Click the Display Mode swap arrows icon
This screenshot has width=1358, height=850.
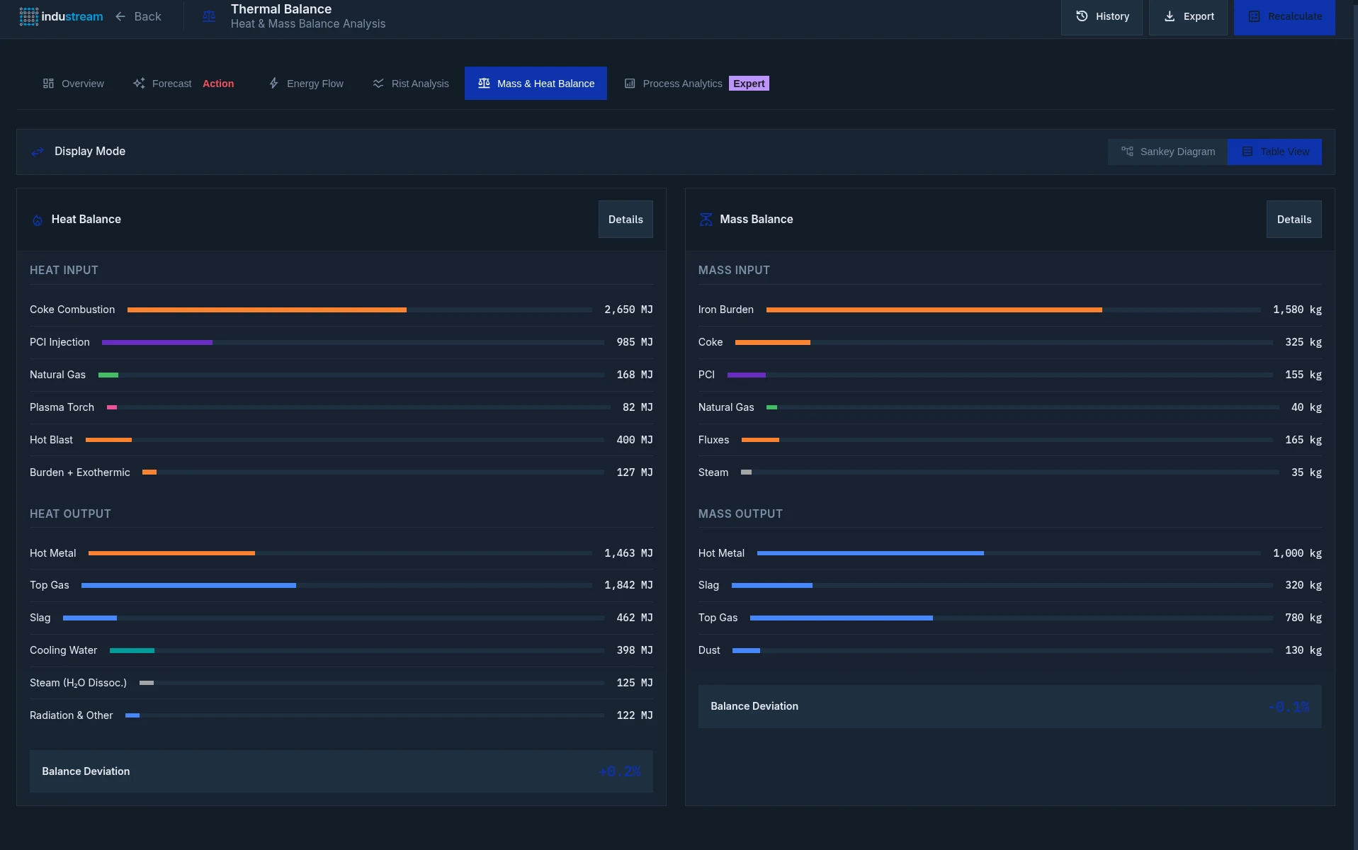pos(38,152)
